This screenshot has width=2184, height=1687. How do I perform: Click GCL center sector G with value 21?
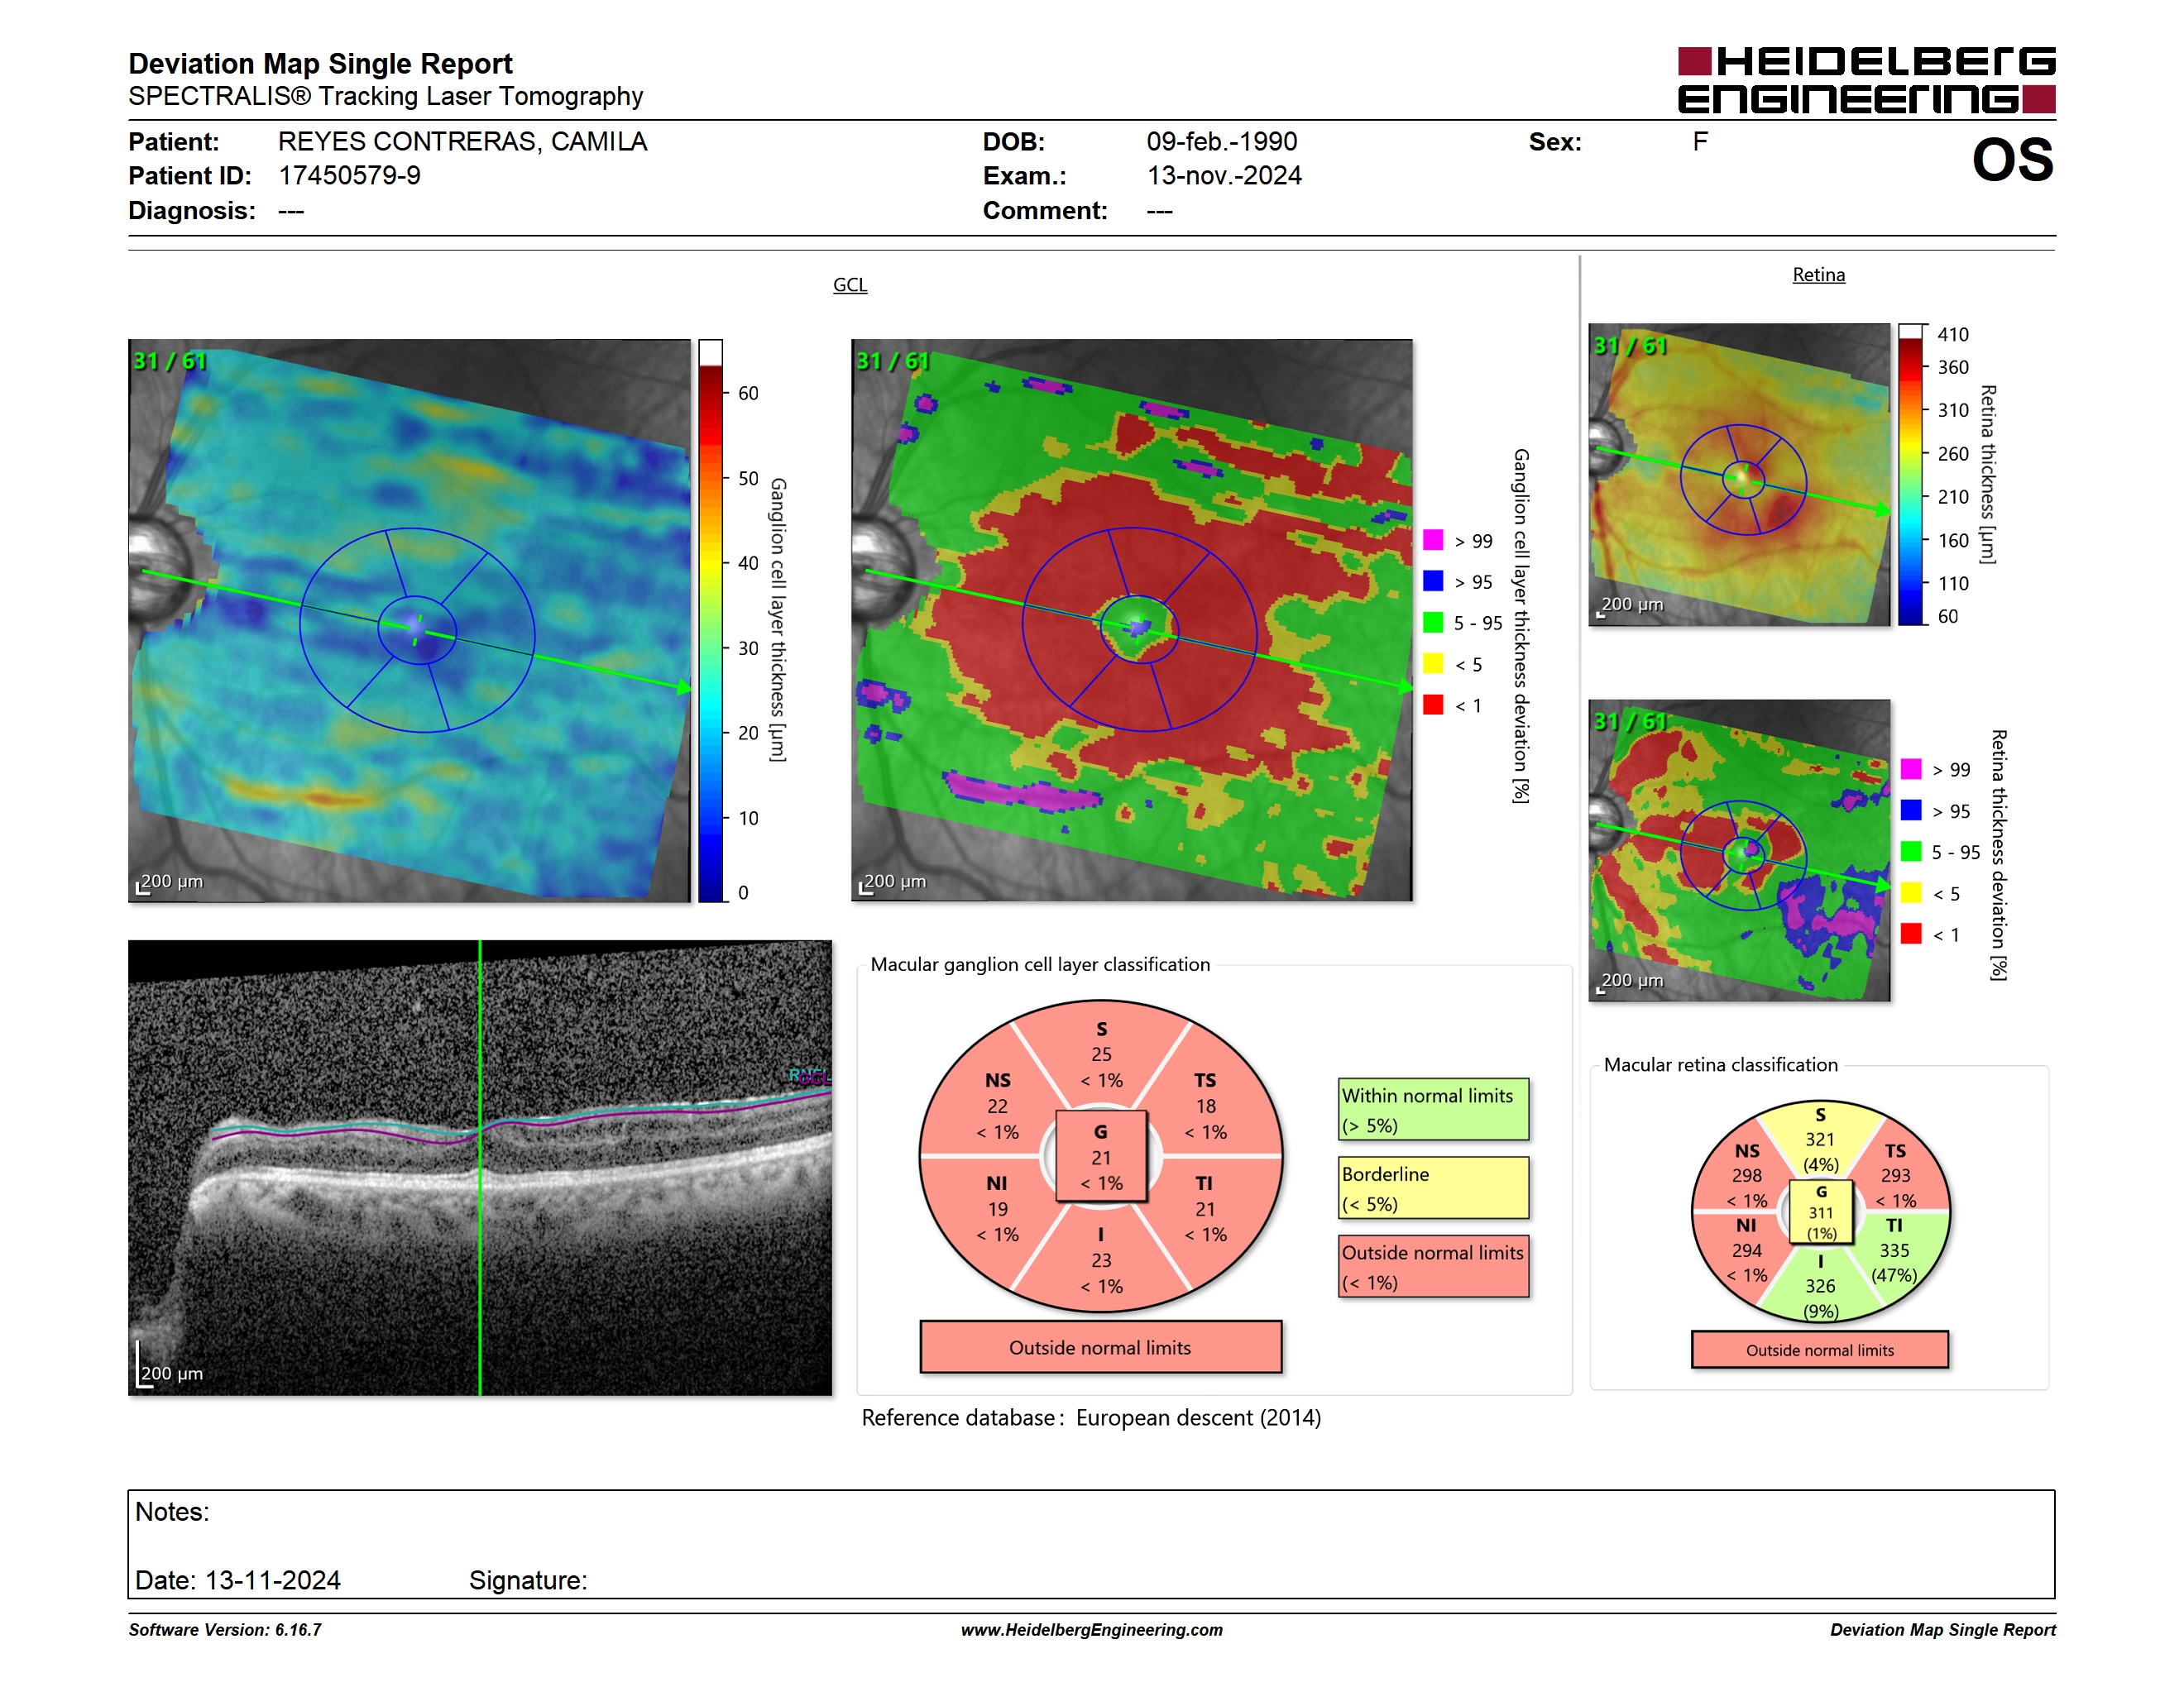pos(1101,1157)
